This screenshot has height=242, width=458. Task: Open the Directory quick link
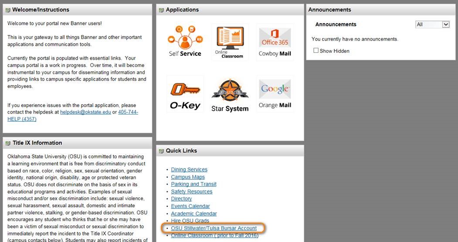pos(181,198)
